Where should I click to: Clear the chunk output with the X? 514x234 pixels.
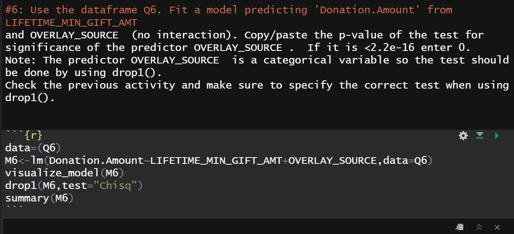click(497, 227)
